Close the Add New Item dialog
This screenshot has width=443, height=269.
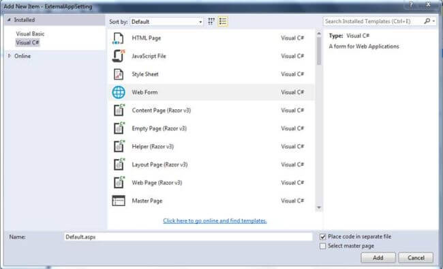pyautogui.click(x=429, y=4)
